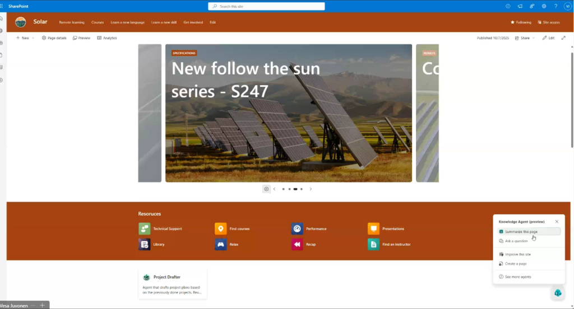Select See more agents option

tap(529, 277)
